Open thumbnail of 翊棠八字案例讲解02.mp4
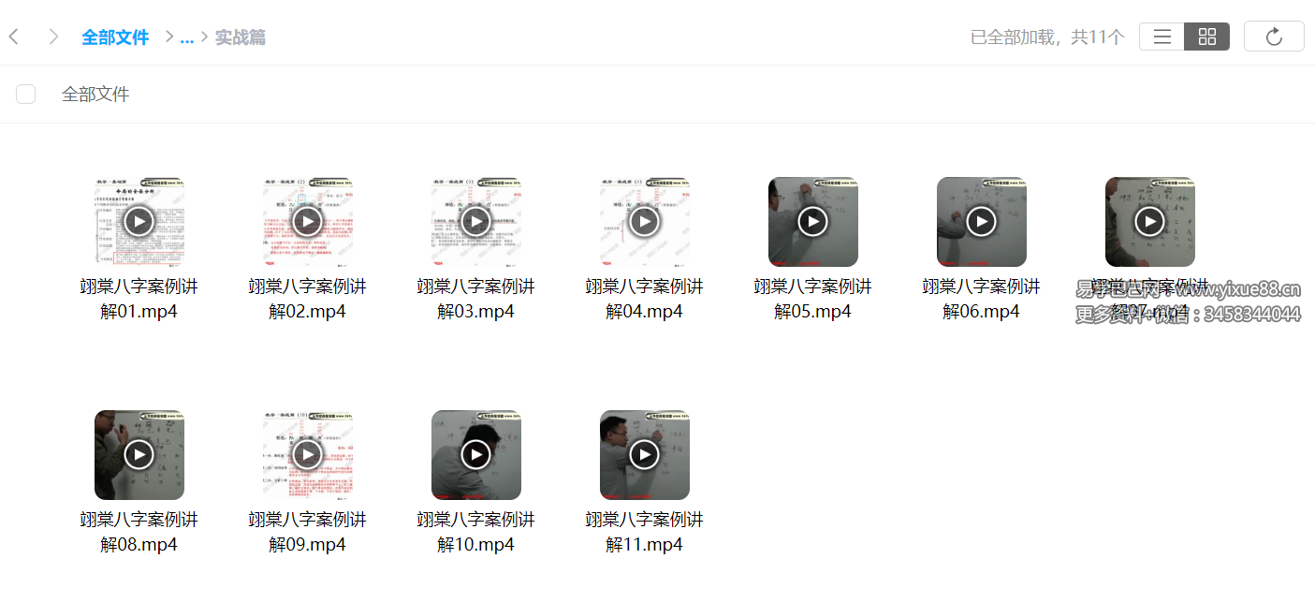1315x603 pixels. coord(308,222)
